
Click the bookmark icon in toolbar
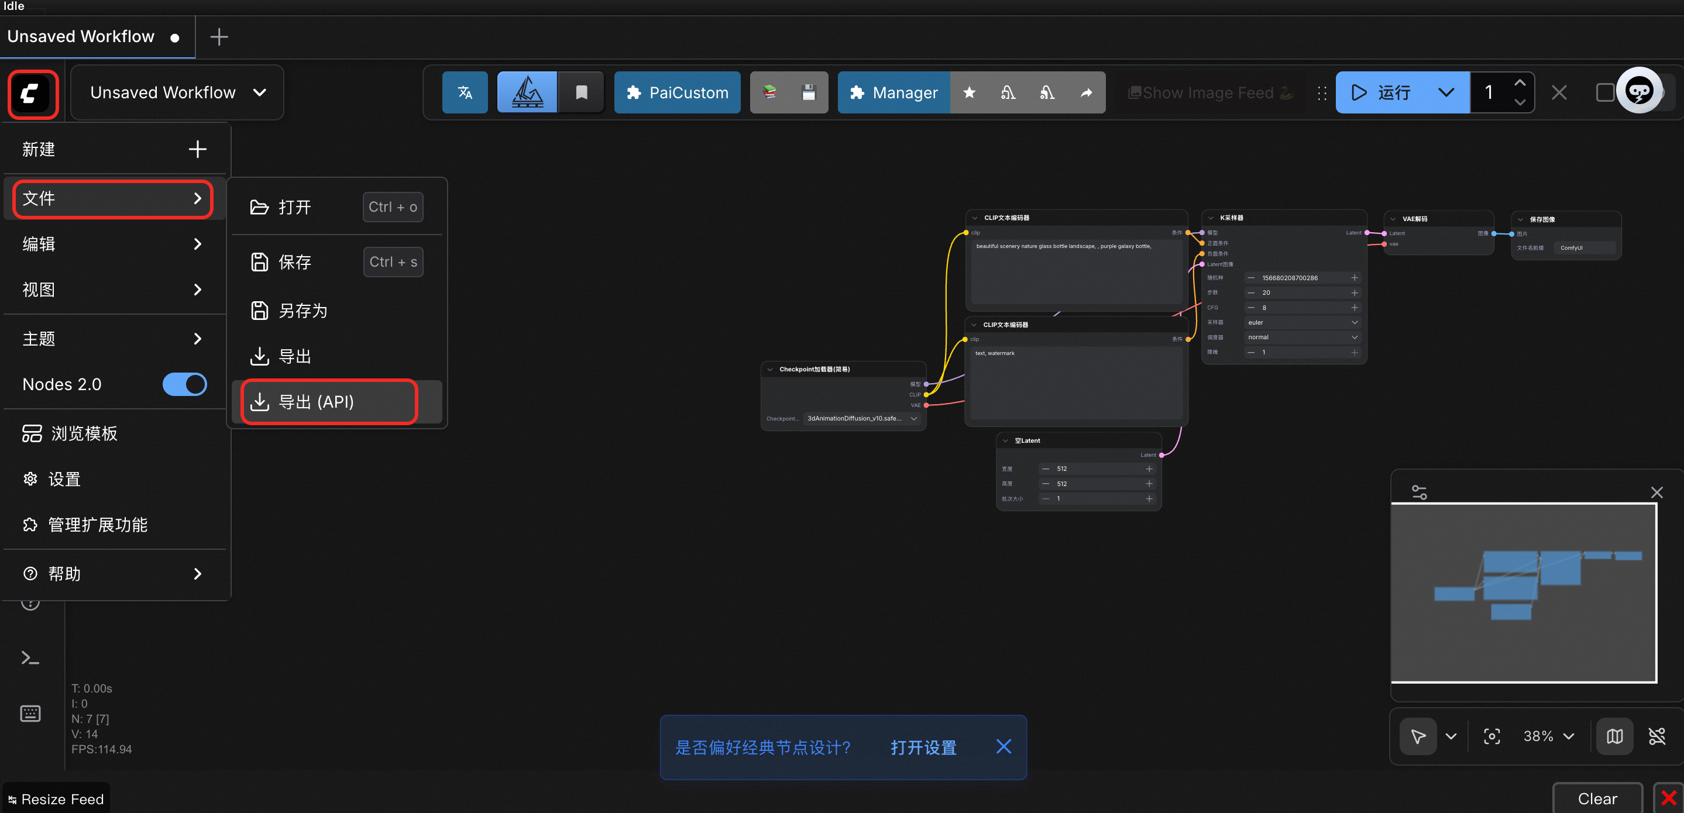point(581,92)
